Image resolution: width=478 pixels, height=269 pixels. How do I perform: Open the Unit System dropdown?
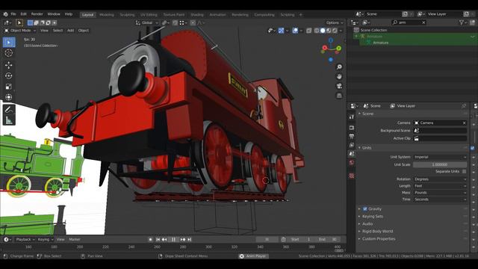coord(440,157)
